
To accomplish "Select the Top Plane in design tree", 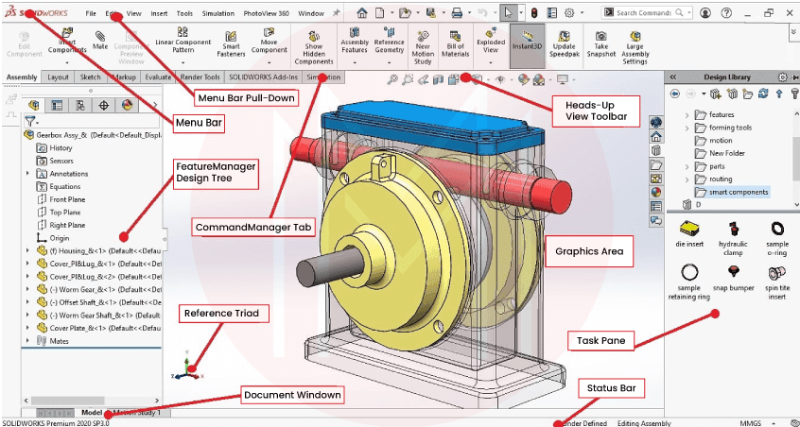I will click(66, 213).
